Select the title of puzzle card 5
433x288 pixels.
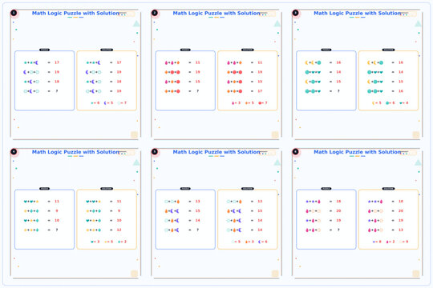(x=216, y=152)
